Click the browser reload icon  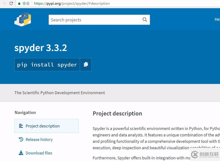point(11,3)
